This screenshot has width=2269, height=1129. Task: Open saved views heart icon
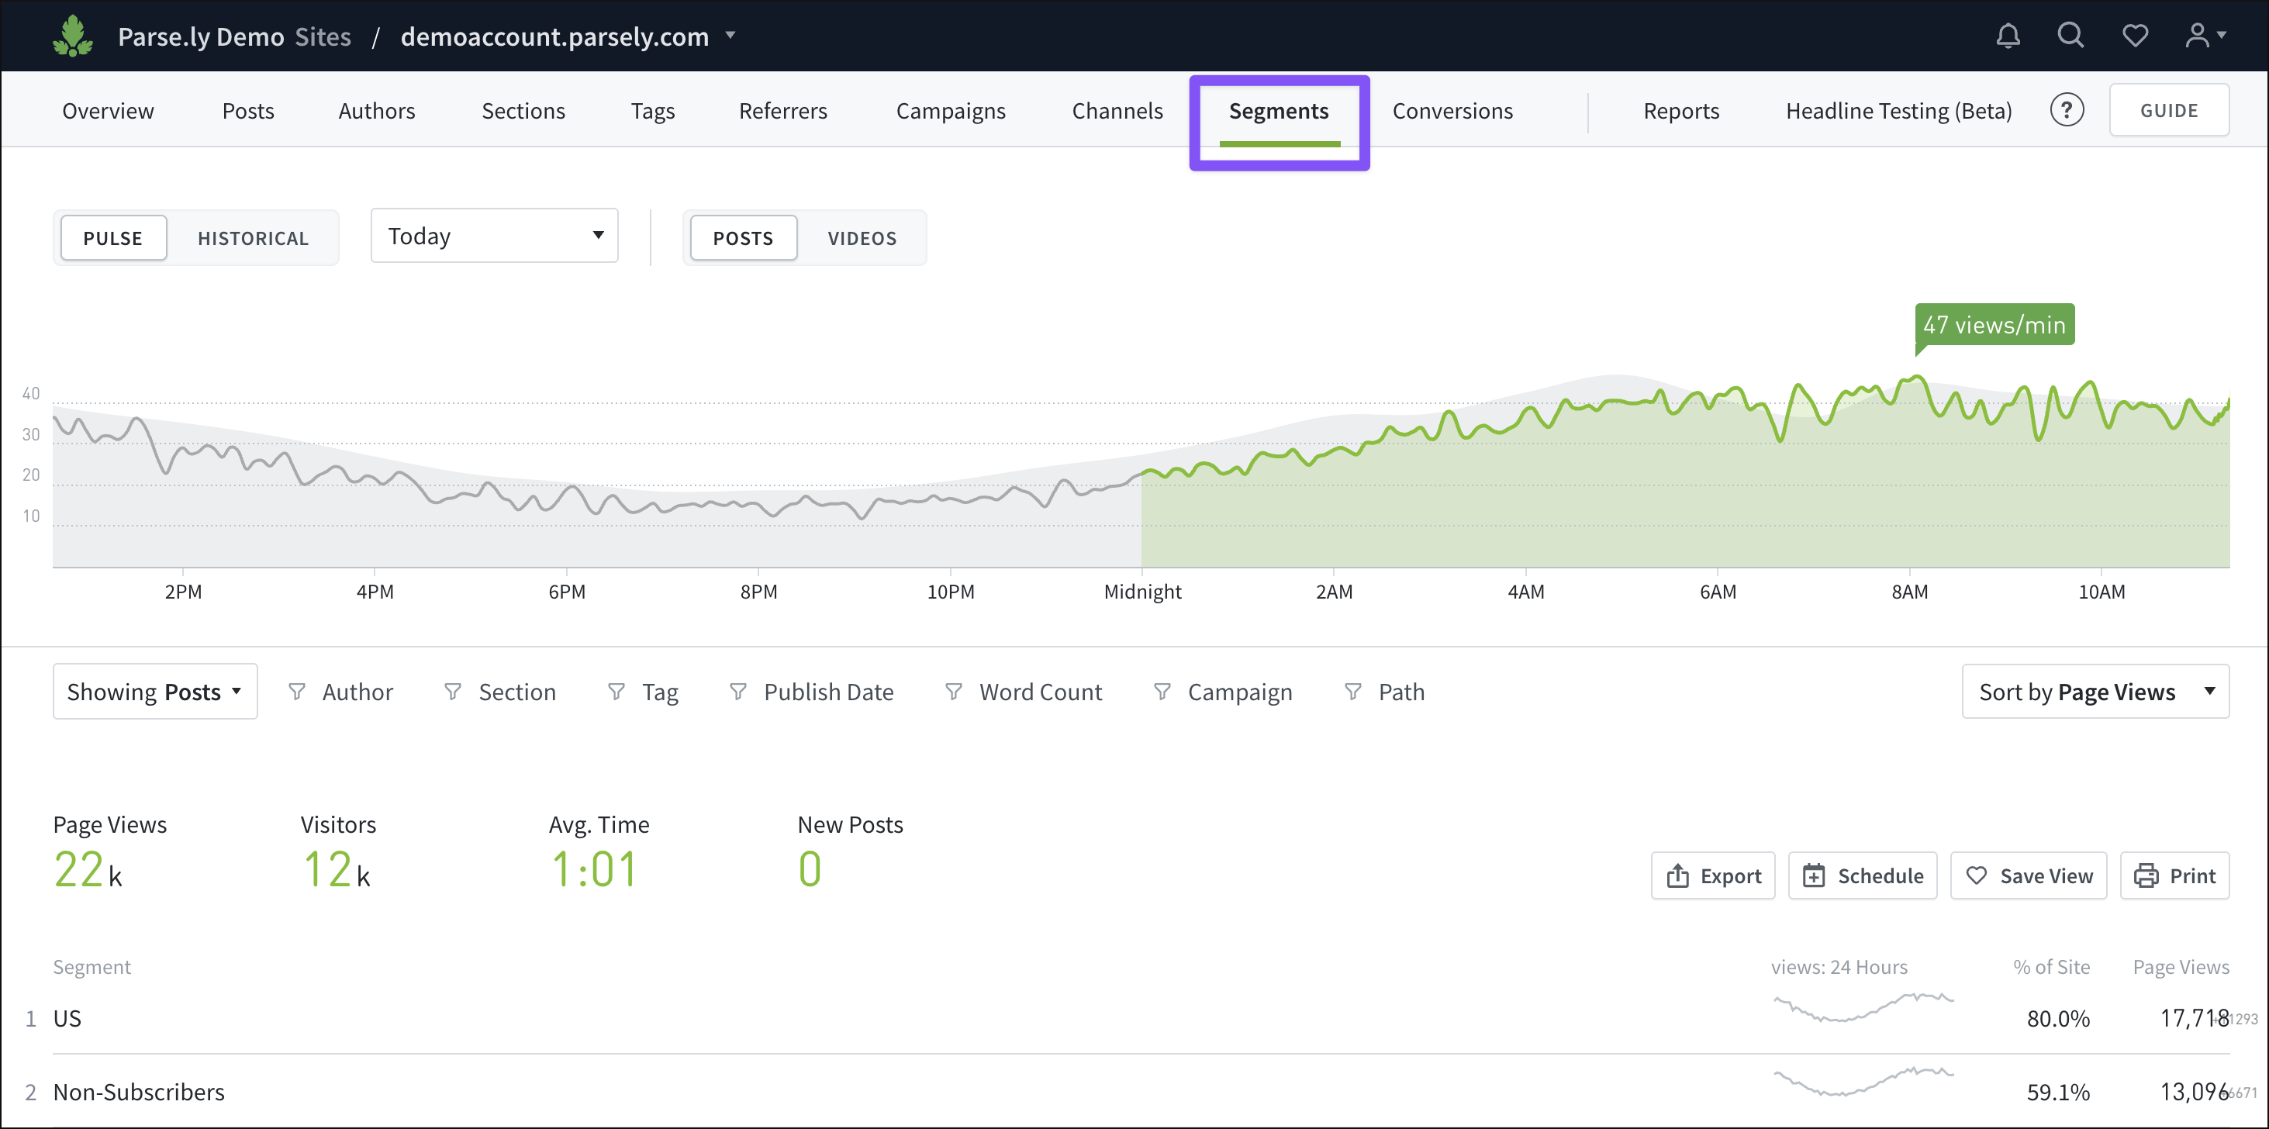tap(2135, 36)
